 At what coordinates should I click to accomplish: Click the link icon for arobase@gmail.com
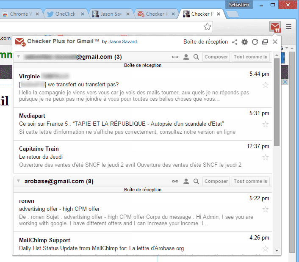(x=175, y=181)
